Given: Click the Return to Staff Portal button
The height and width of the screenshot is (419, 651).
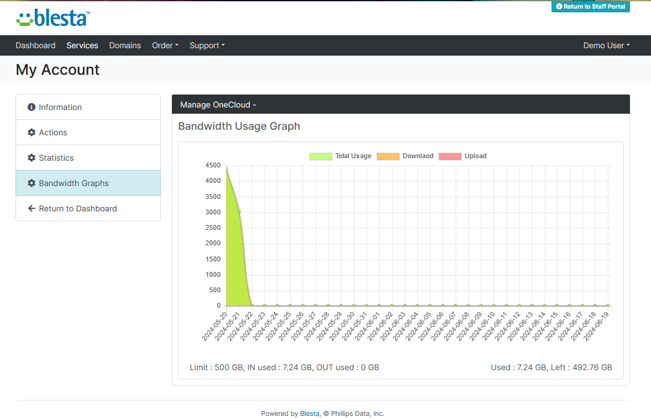Looking at the screenshot, I should coord(590,6).
